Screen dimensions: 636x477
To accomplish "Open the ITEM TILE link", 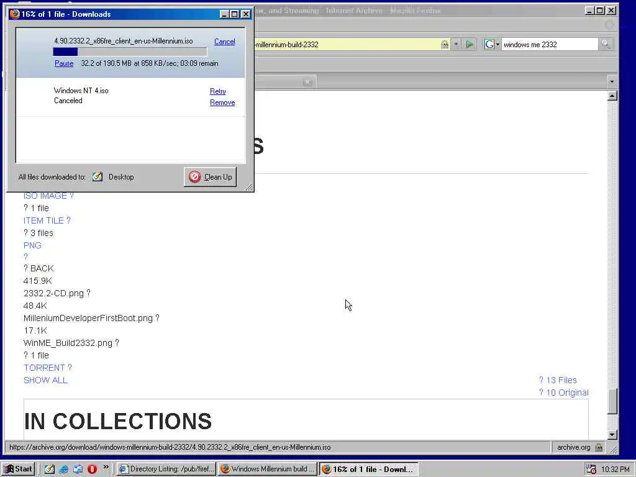I will pos(47,220).
